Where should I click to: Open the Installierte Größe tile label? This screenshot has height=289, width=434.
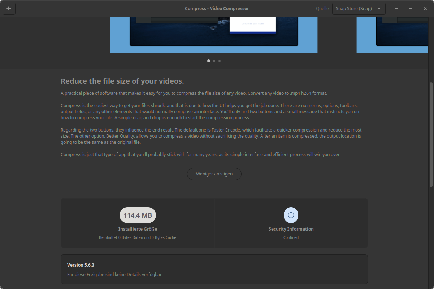tap(138, 229)
